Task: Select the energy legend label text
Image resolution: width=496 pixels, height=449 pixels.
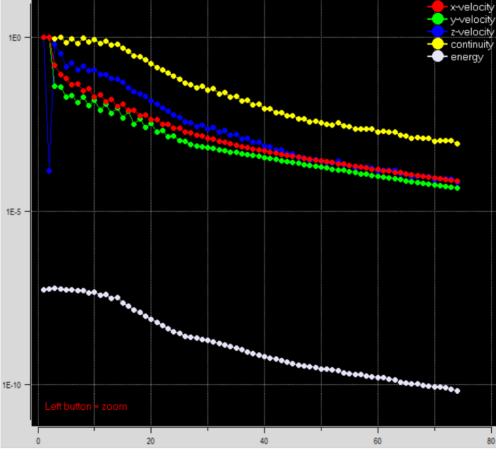Action: coord(467,57)
